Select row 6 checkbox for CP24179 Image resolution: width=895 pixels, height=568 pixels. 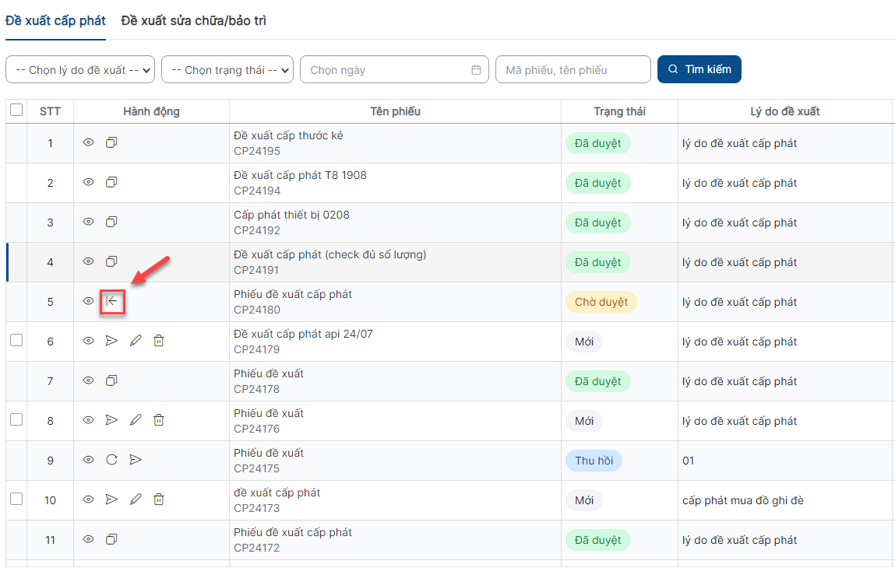16,340
